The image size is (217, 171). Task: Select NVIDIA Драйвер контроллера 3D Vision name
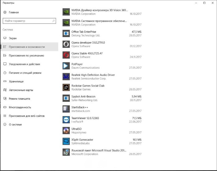[x=100, y=10]
